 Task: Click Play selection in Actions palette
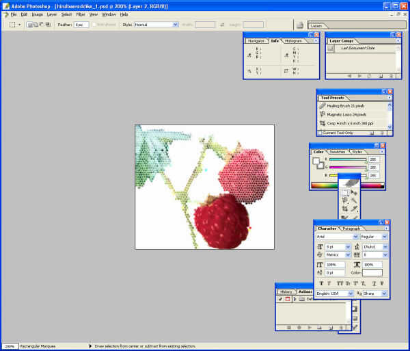click(310, 328)
